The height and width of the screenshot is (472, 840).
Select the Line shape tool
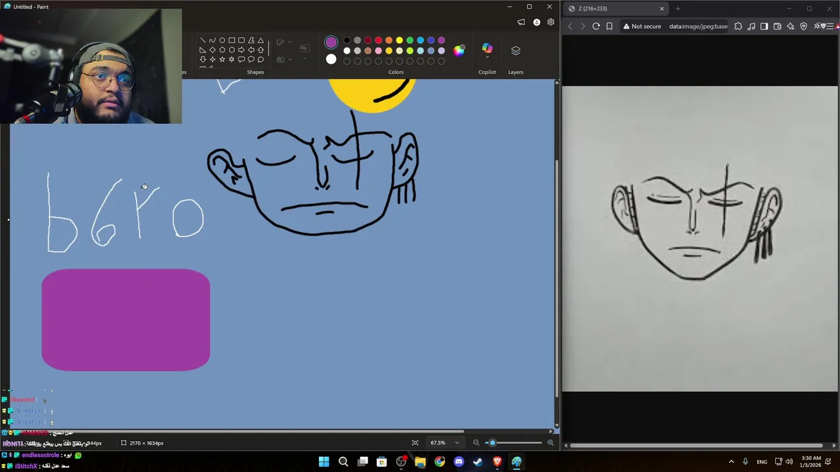[203, 40]
